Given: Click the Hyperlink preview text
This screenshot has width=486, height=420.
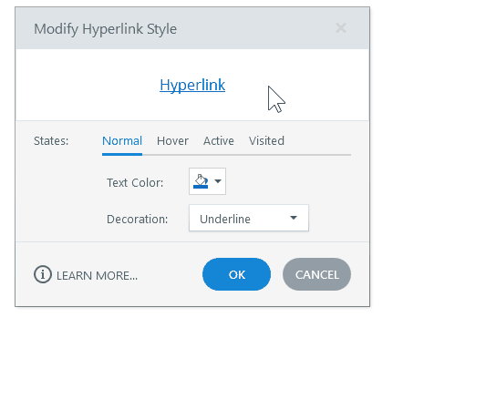Looking at the screenshot, I should (192, 85).
